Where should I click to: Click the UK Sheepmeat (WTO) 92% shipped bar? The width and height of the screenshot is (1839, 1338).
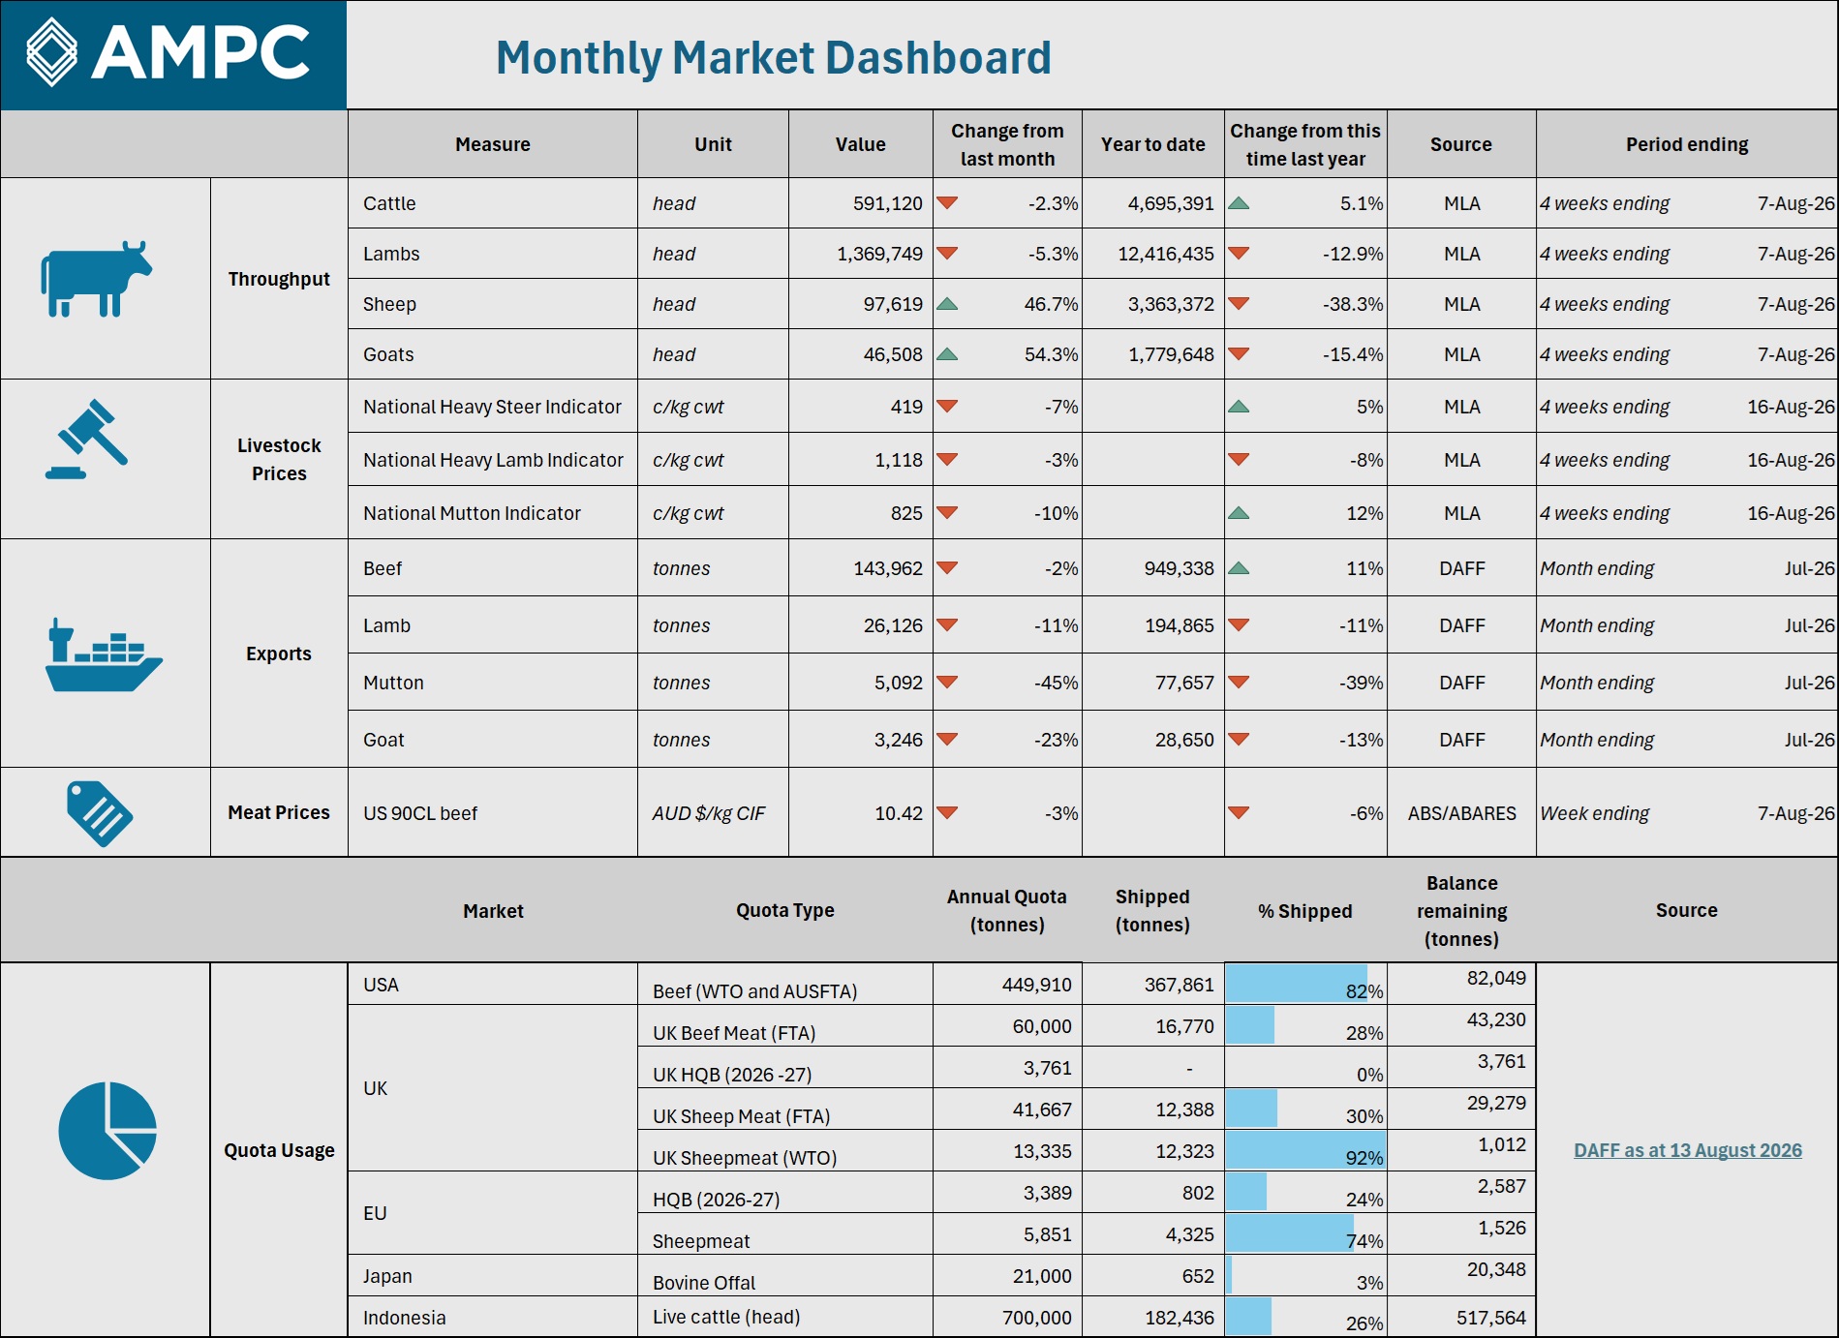coord(1305,1150)
